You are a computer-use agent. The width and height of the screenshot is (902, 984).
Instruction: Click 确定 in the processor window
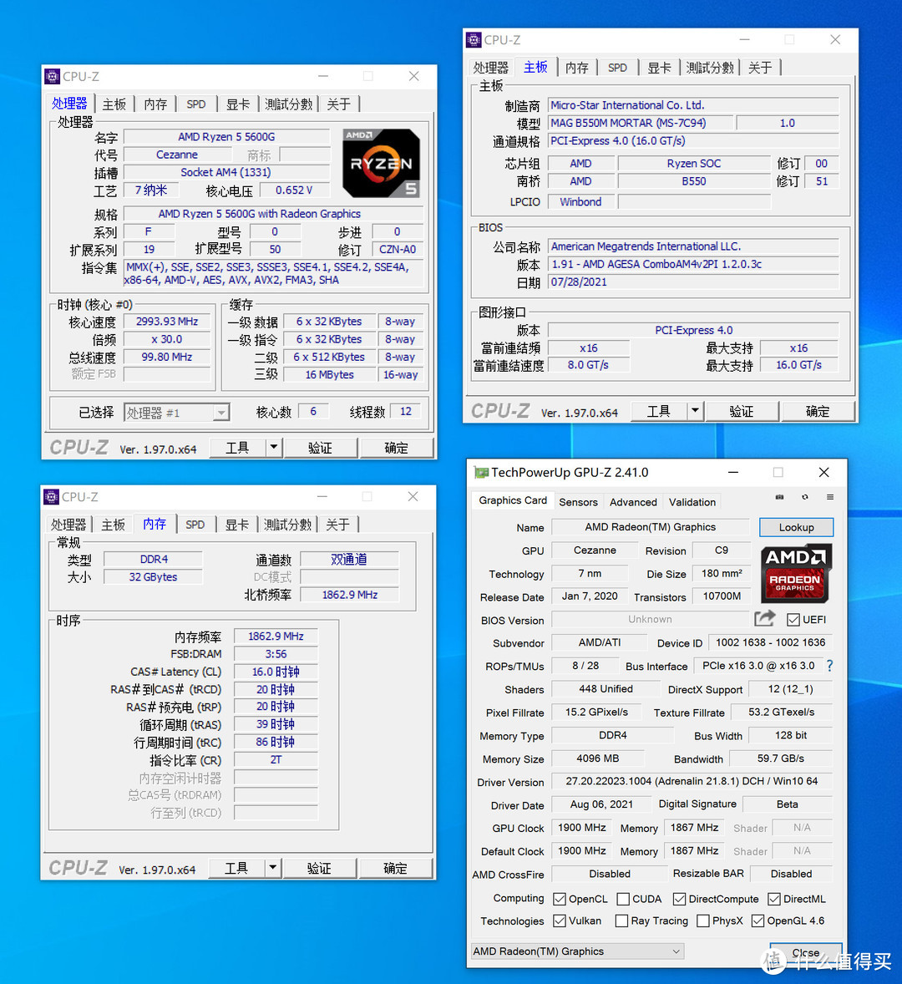click(x=396, y=448)
